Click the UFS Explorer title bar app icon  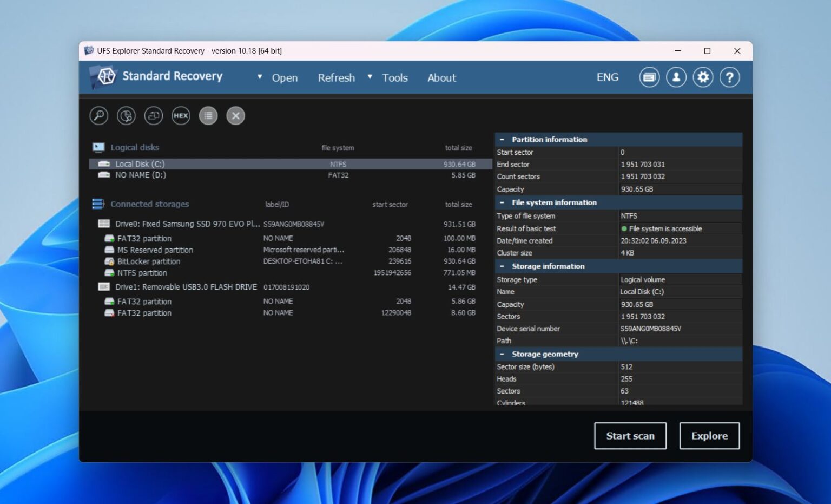tap(89, 50)
